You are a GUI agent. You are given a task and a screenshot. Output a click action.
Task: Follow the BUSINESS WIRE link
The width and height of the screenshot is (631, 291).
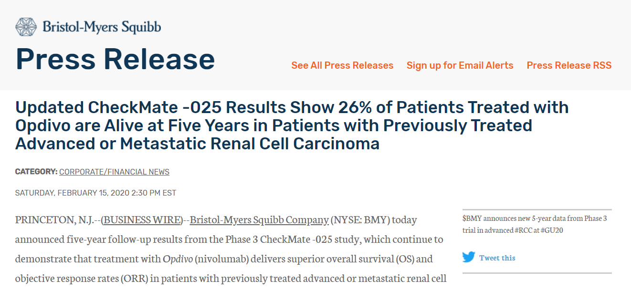coord(142,220)
